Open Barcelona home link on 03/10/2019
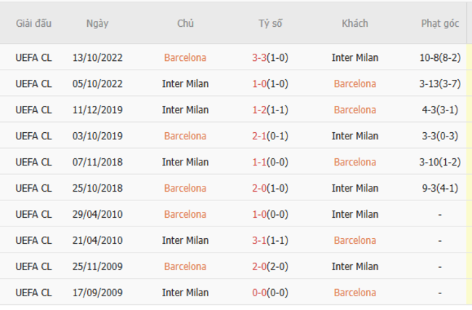The width and height of the screenshot is (472, 310). pyautogui.click(x=185, y=136)
